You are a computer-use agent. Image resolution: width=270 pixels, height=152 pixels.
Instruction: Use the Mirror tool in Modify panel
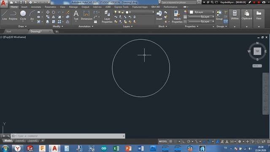(x=54, y=17)
